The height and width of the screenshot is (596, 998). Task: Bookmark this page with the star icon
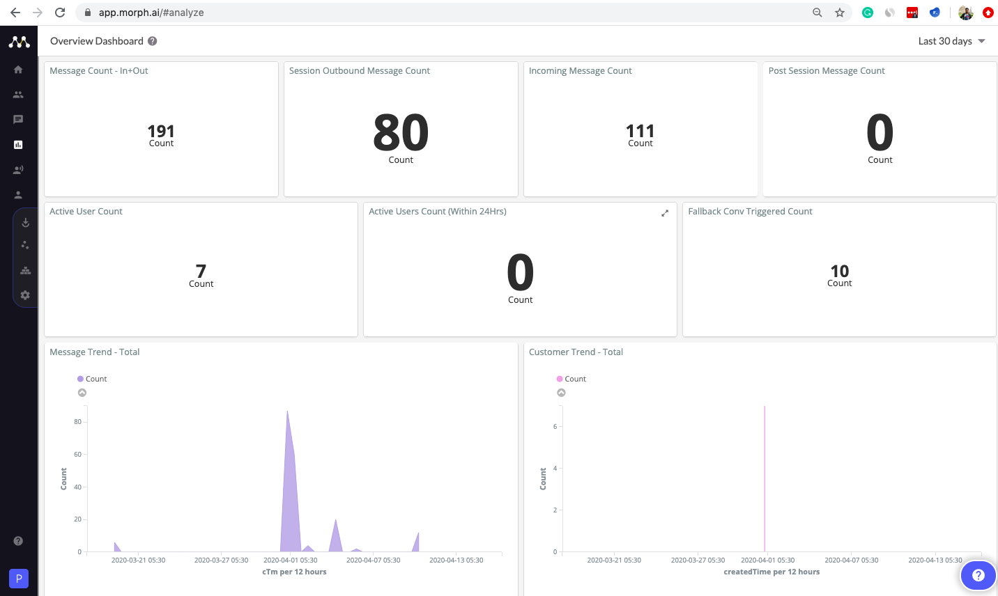[x=840, y=13]
